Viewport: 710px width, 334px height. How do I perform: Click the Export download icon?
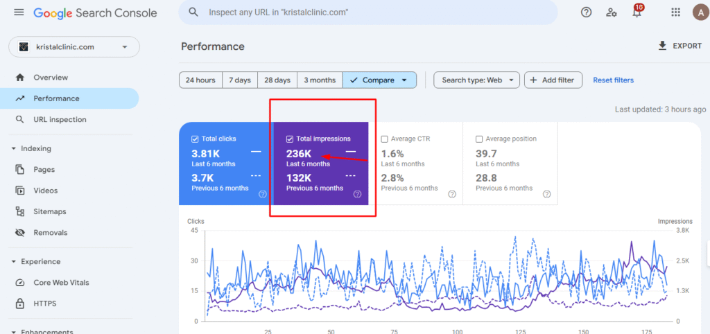[661, 46]
